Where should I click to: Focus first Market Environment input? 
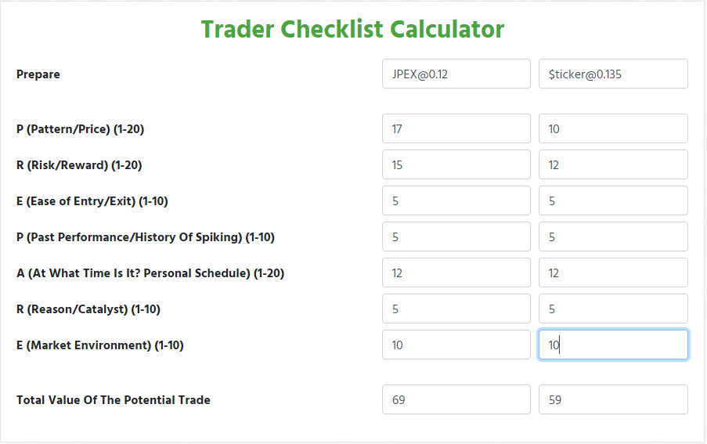(456, 345)
